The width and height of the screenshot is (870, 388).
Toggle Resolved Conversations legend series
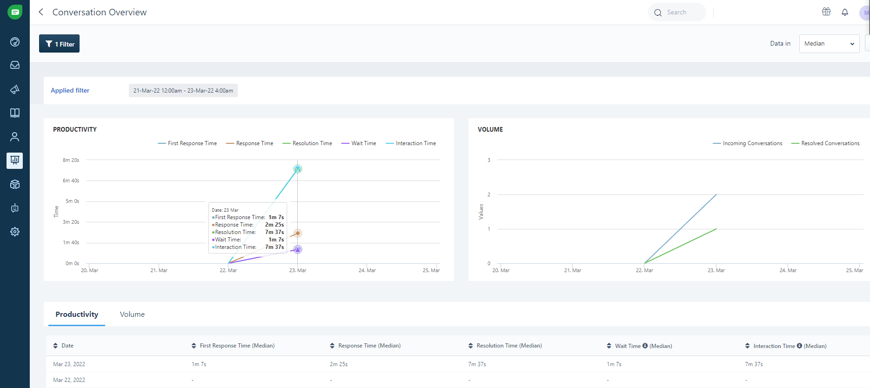[x=825, y=143]
